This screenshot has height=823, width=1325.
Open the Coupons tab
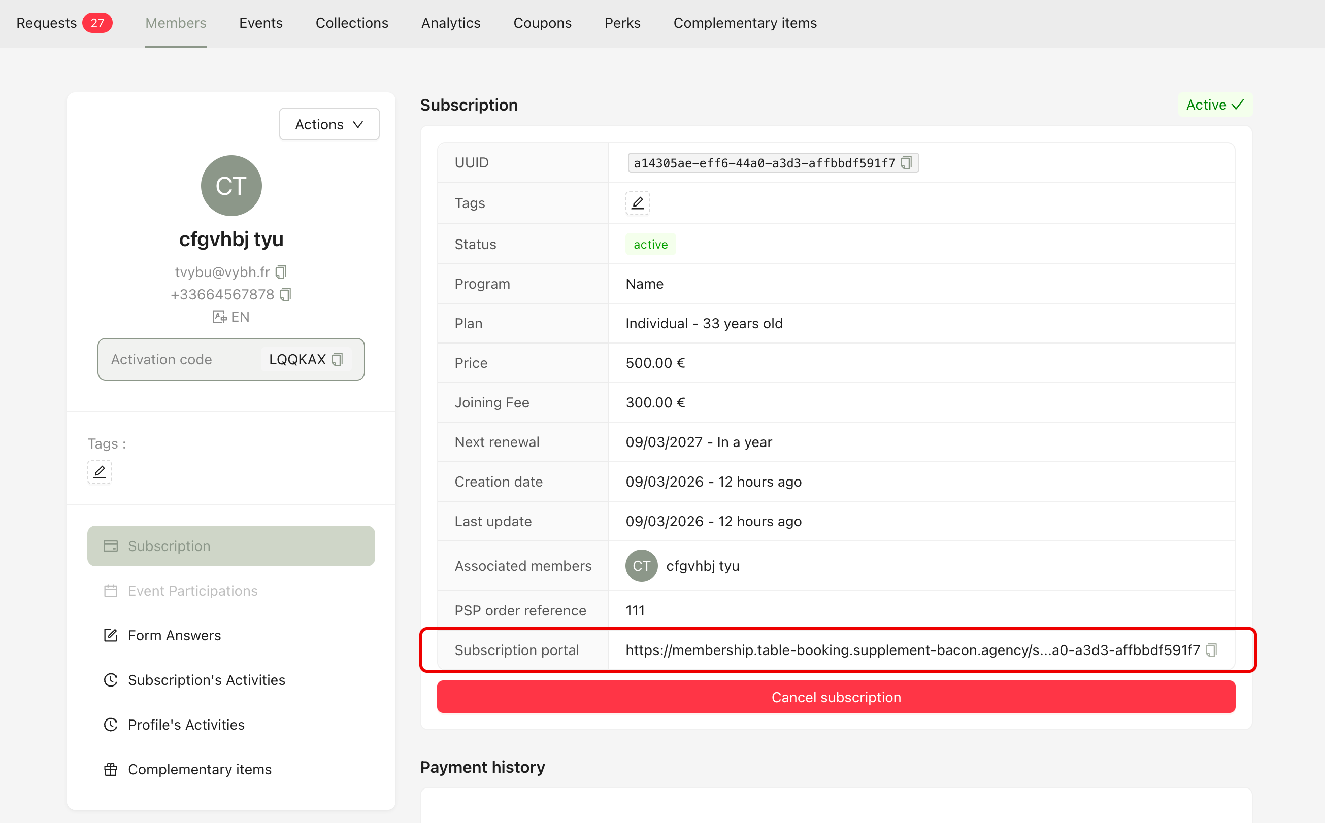[542, 23]
